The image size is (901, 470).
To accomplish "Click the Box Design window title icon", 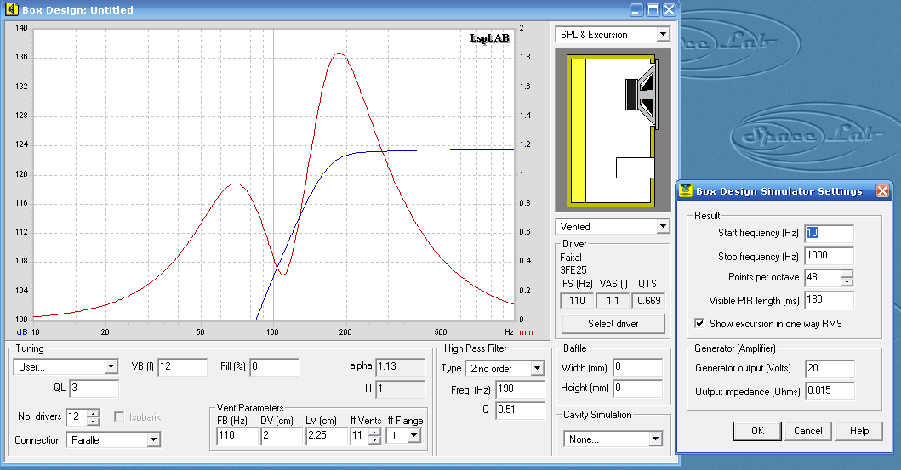I will coord(11,10).
